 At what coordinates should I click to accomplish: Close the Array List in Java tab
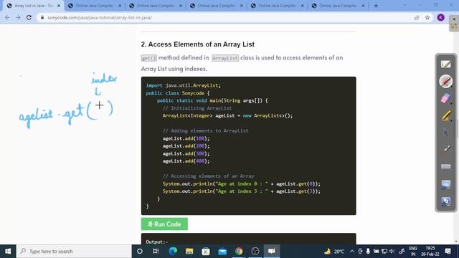point(59,6)
